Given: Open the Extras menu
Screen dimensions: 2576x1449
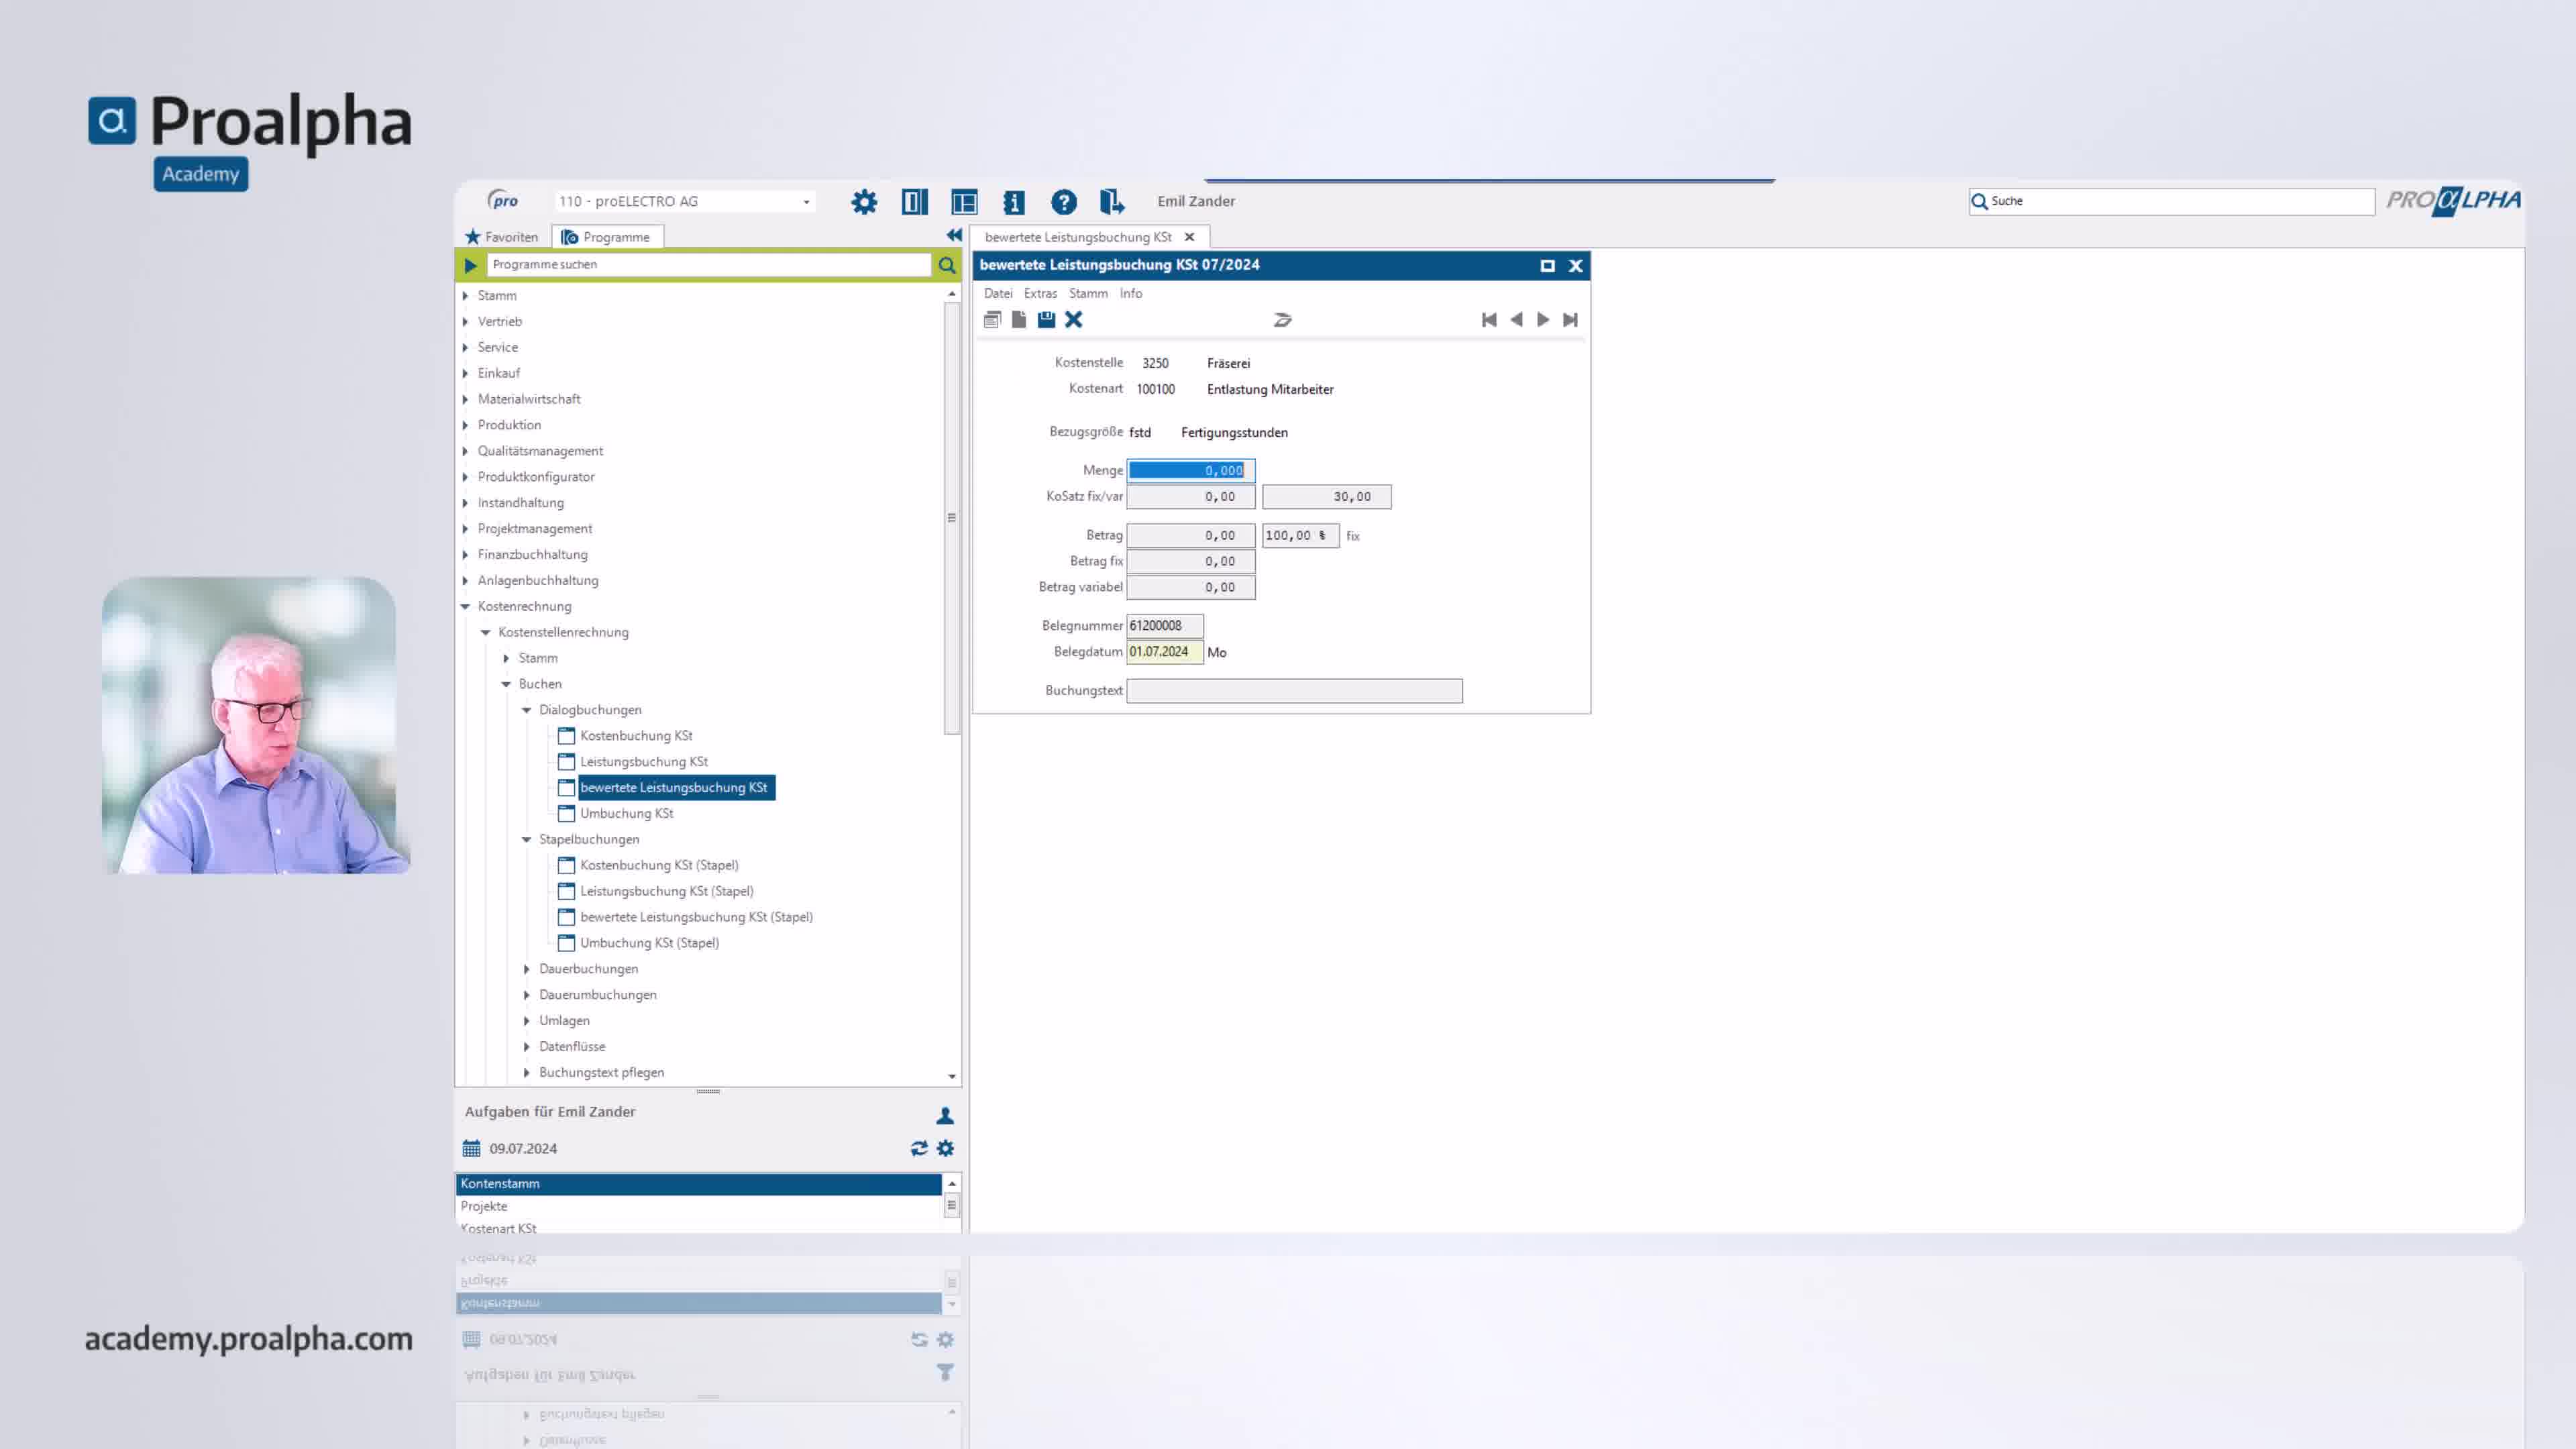Looking at the screenshot, I should point(1040,293).
